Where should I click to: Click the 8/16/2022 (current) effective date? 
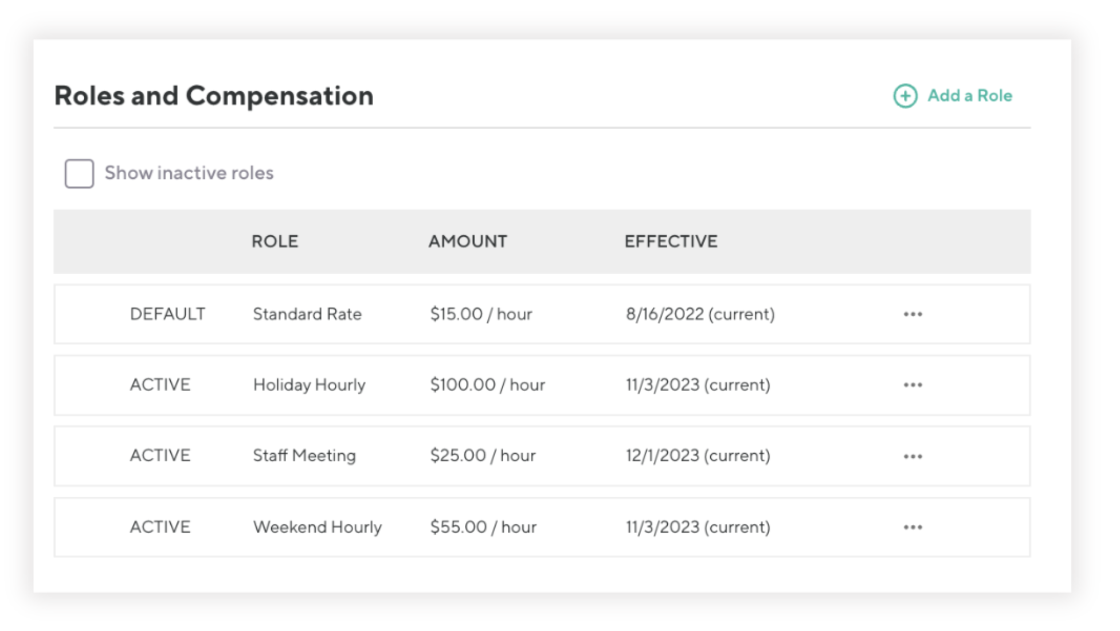700,314
